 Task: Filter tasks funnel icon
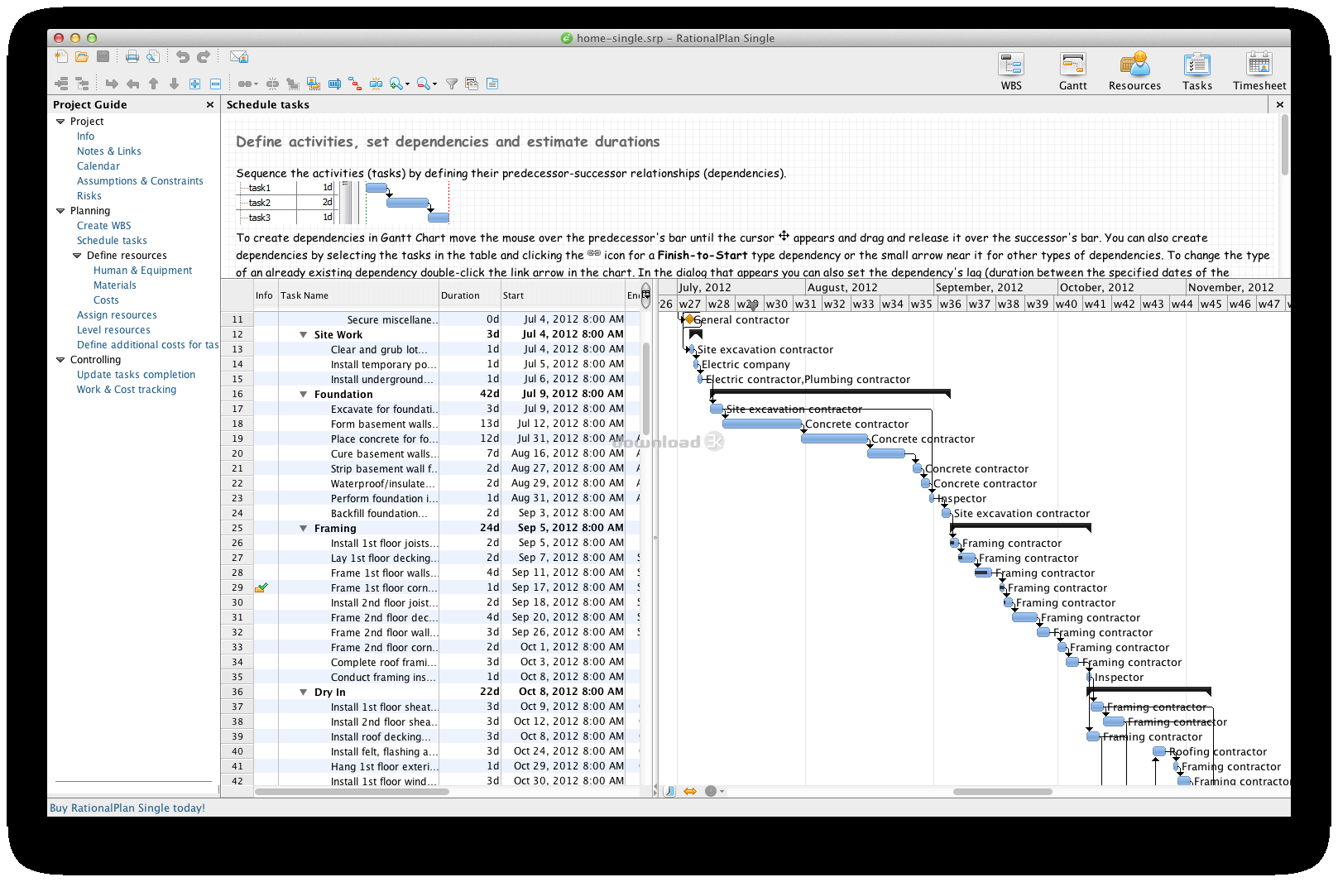(x=452, y=84)
